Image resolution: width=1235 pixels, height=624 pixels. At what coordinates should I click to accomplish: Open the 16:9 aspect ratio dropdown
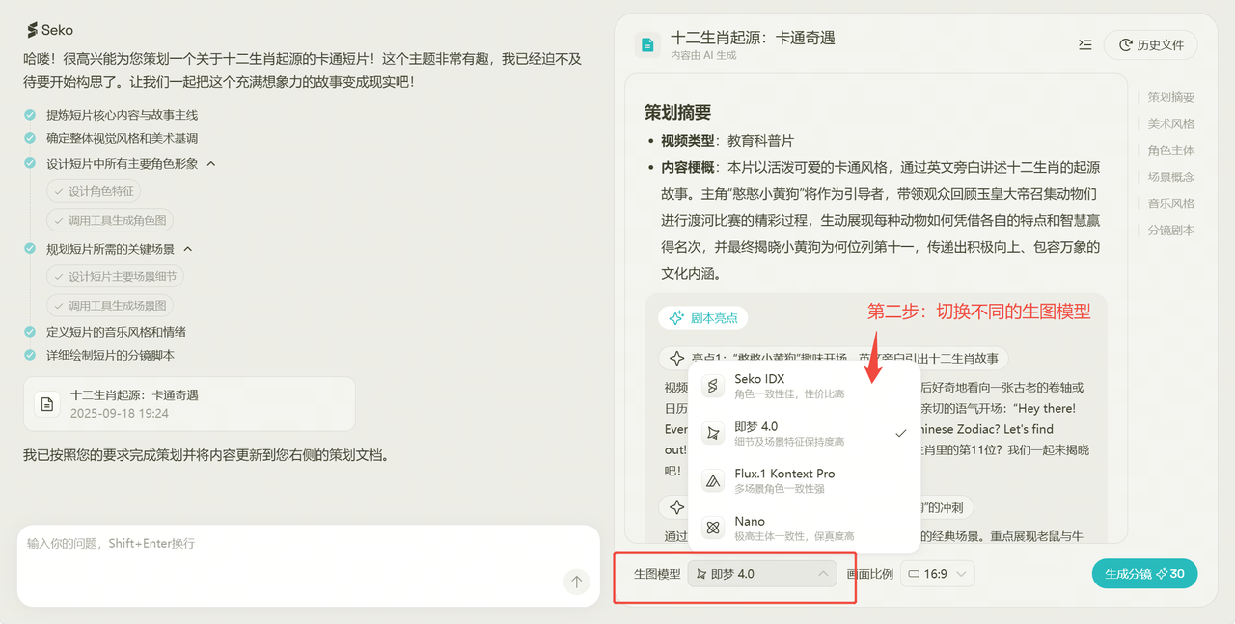[x=937, y=574]
